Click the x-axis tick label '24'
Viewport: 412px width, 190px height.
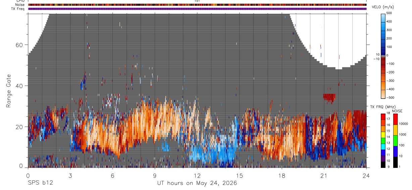point(366,175)
